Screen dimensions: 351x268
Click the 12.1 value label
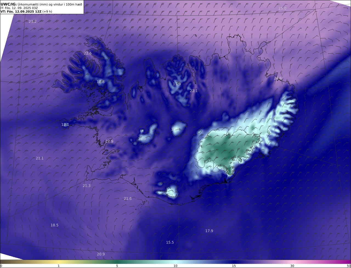pyautogui.click(x=65, y=124)
